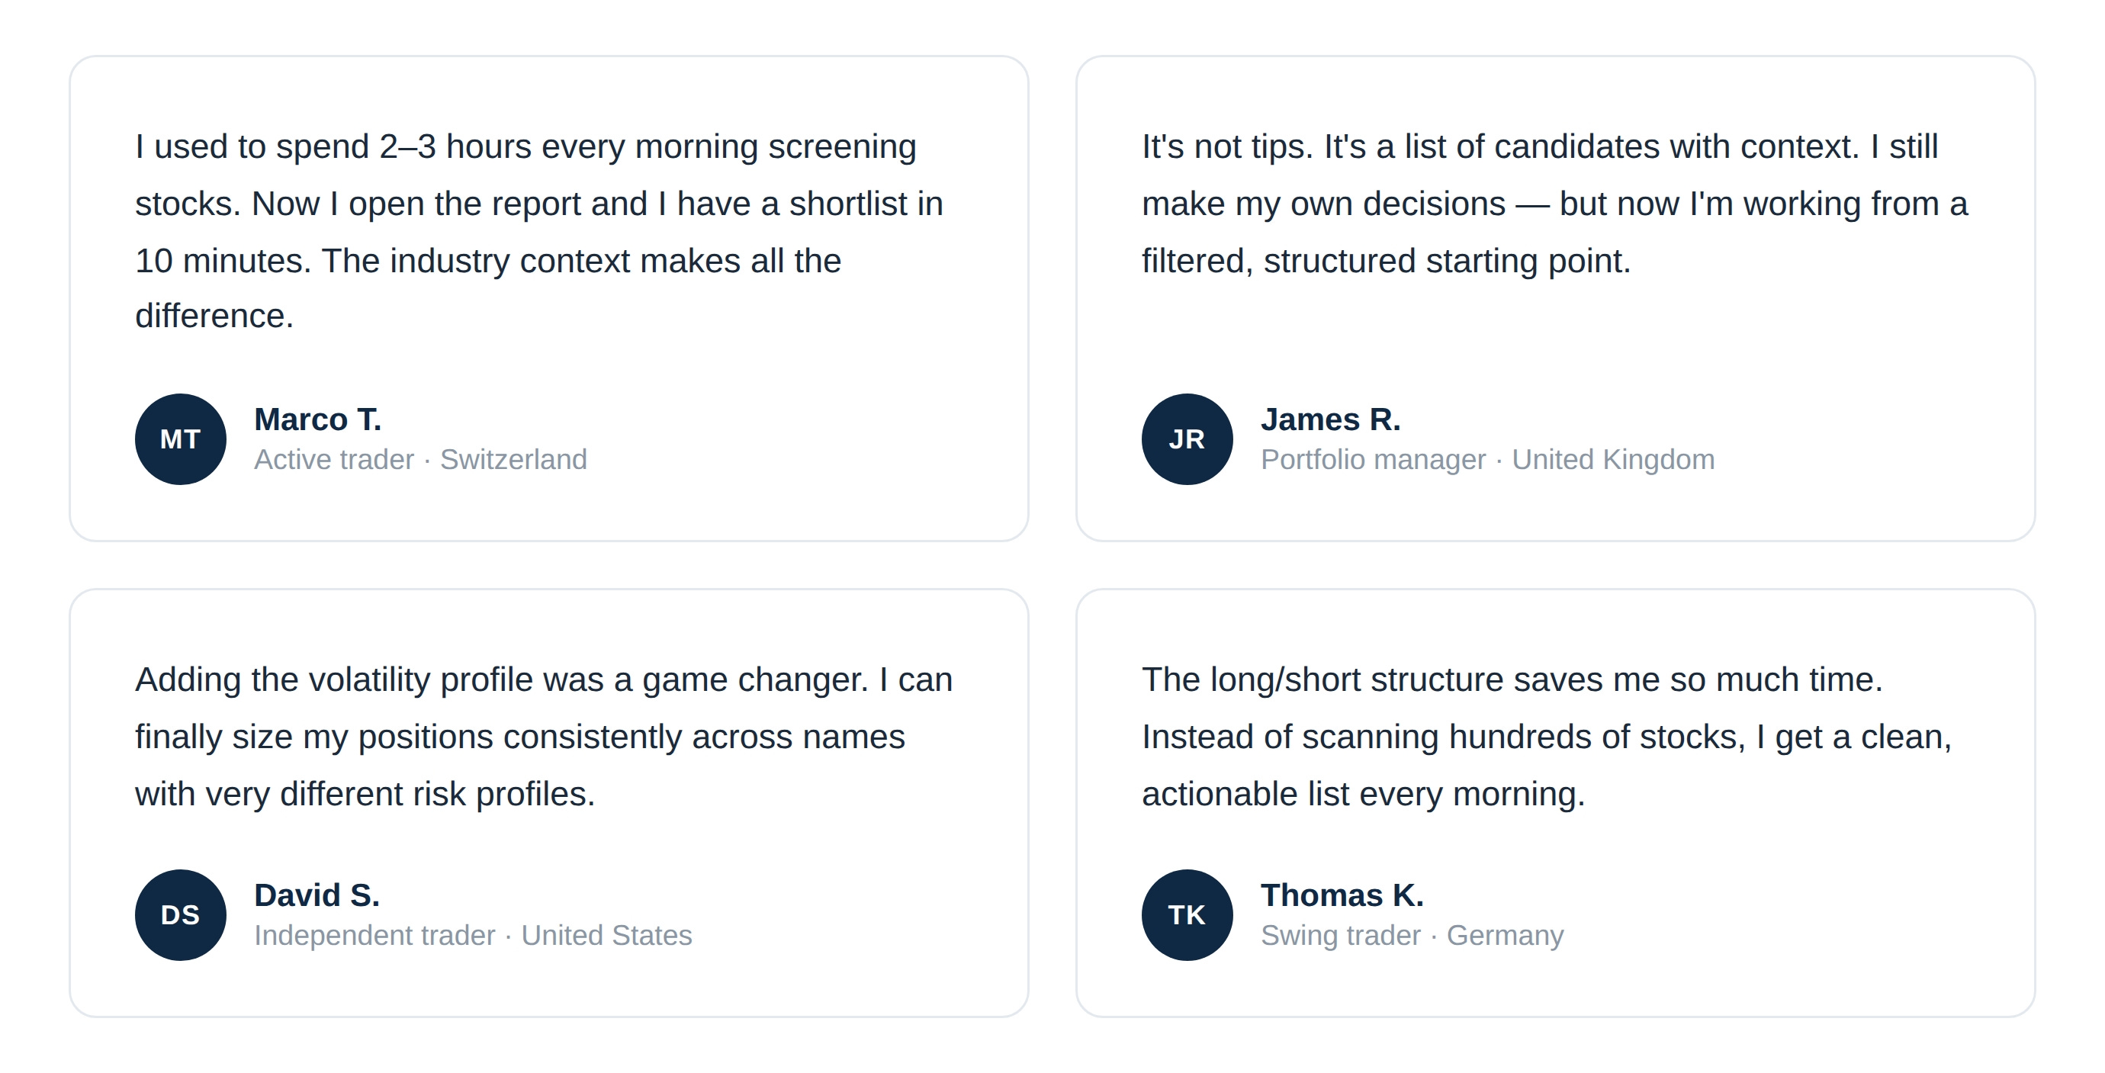Click the TK avatar circle

[x=1187, y=914]
